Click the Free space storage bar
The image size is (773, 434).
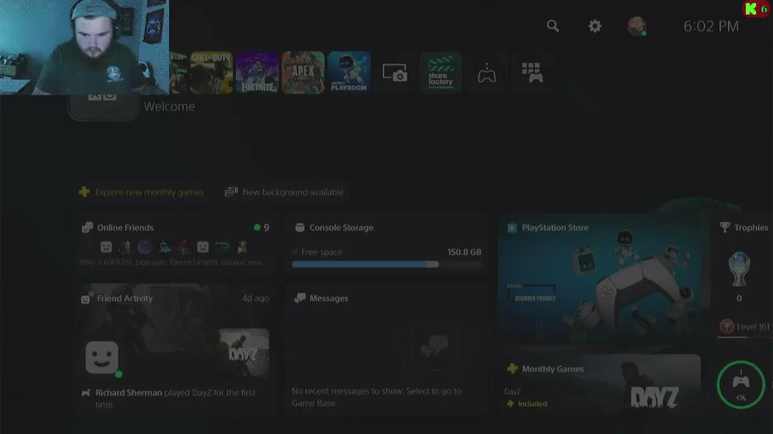point(386,264)
